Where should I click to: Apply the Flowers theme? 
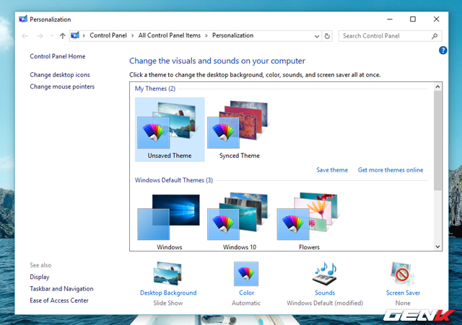coord(309,221)
